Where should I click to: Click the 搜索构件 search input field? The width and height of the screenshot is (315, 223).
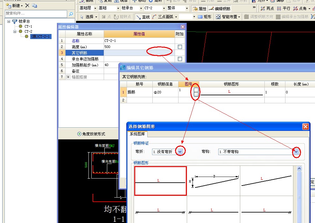[x=36, y=14]
